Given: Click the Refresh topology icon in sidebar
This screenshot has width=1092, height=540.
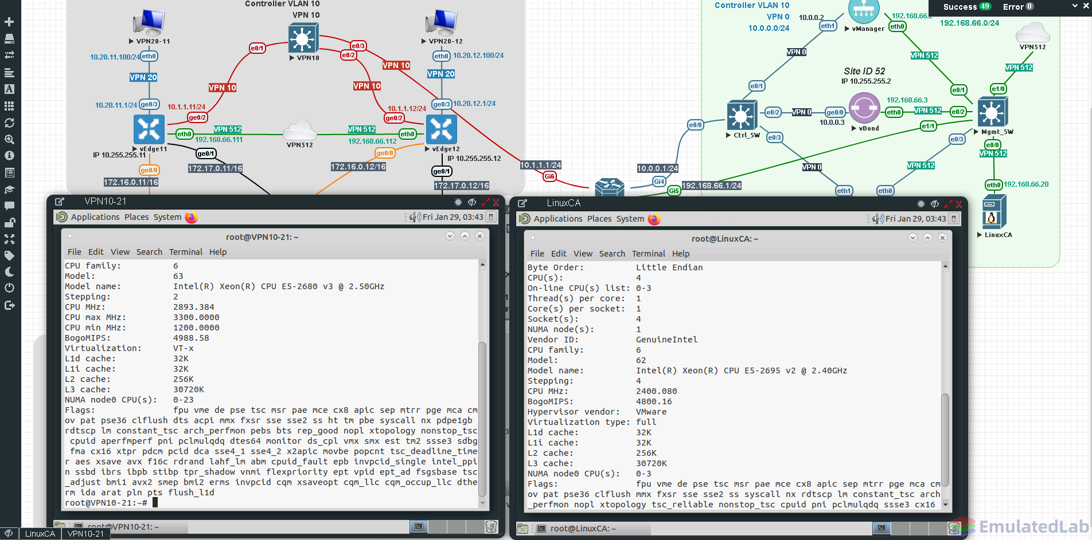Looking at the screenshot, I should click(x=9, y=123).
